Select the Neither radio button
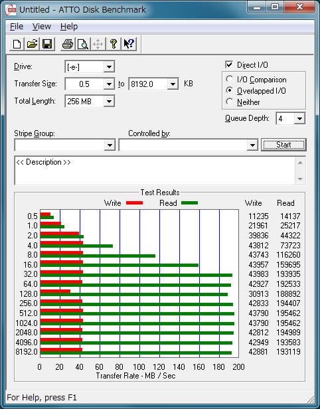The width and height of the screenshot is (320, 409). [x=229, y=102]
